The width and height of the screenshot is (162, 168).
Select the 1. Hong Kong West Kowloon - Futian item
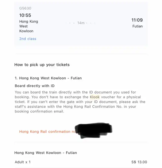pos(48,78)
